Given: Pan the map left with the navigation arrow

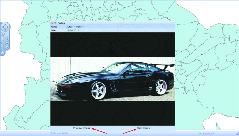Looking at the screenshot, I should (x=3, y=27).
